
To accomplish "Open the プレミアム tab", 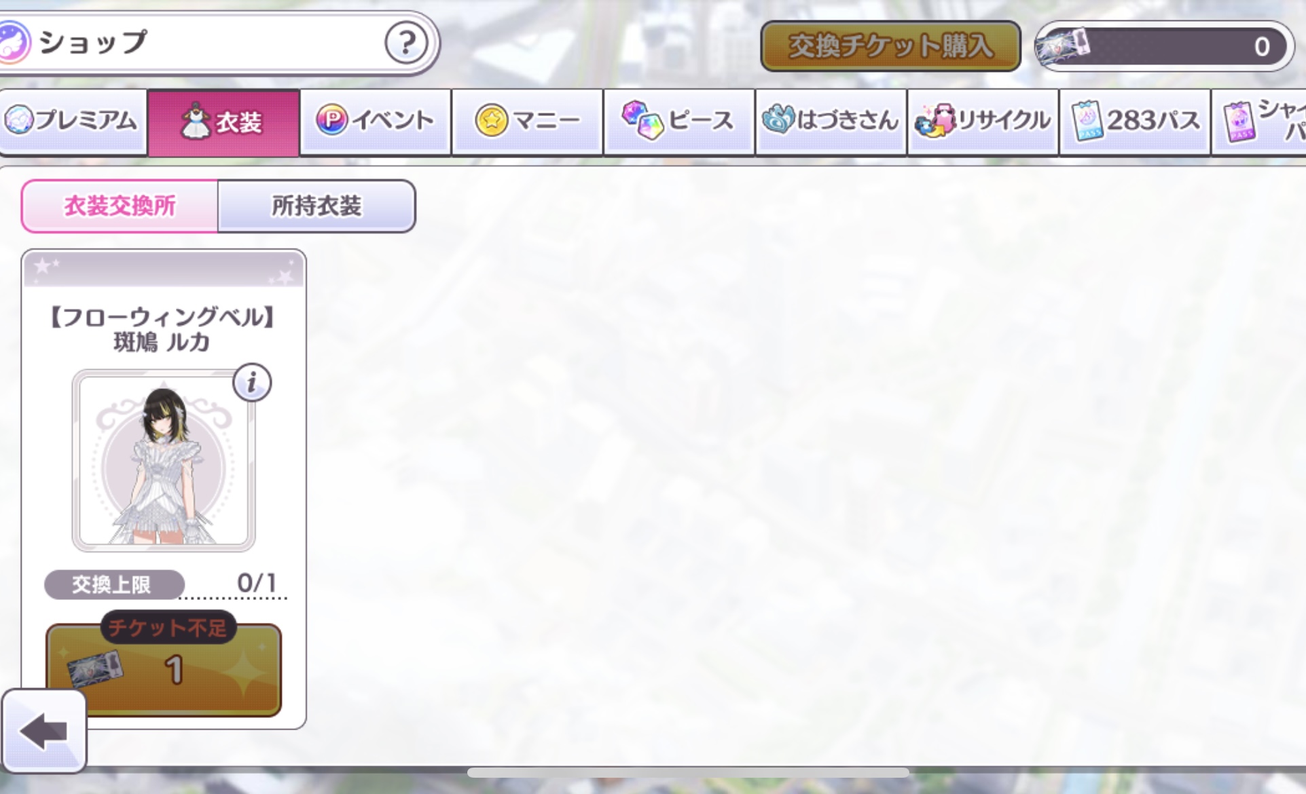I will click(x=73, y=121).
